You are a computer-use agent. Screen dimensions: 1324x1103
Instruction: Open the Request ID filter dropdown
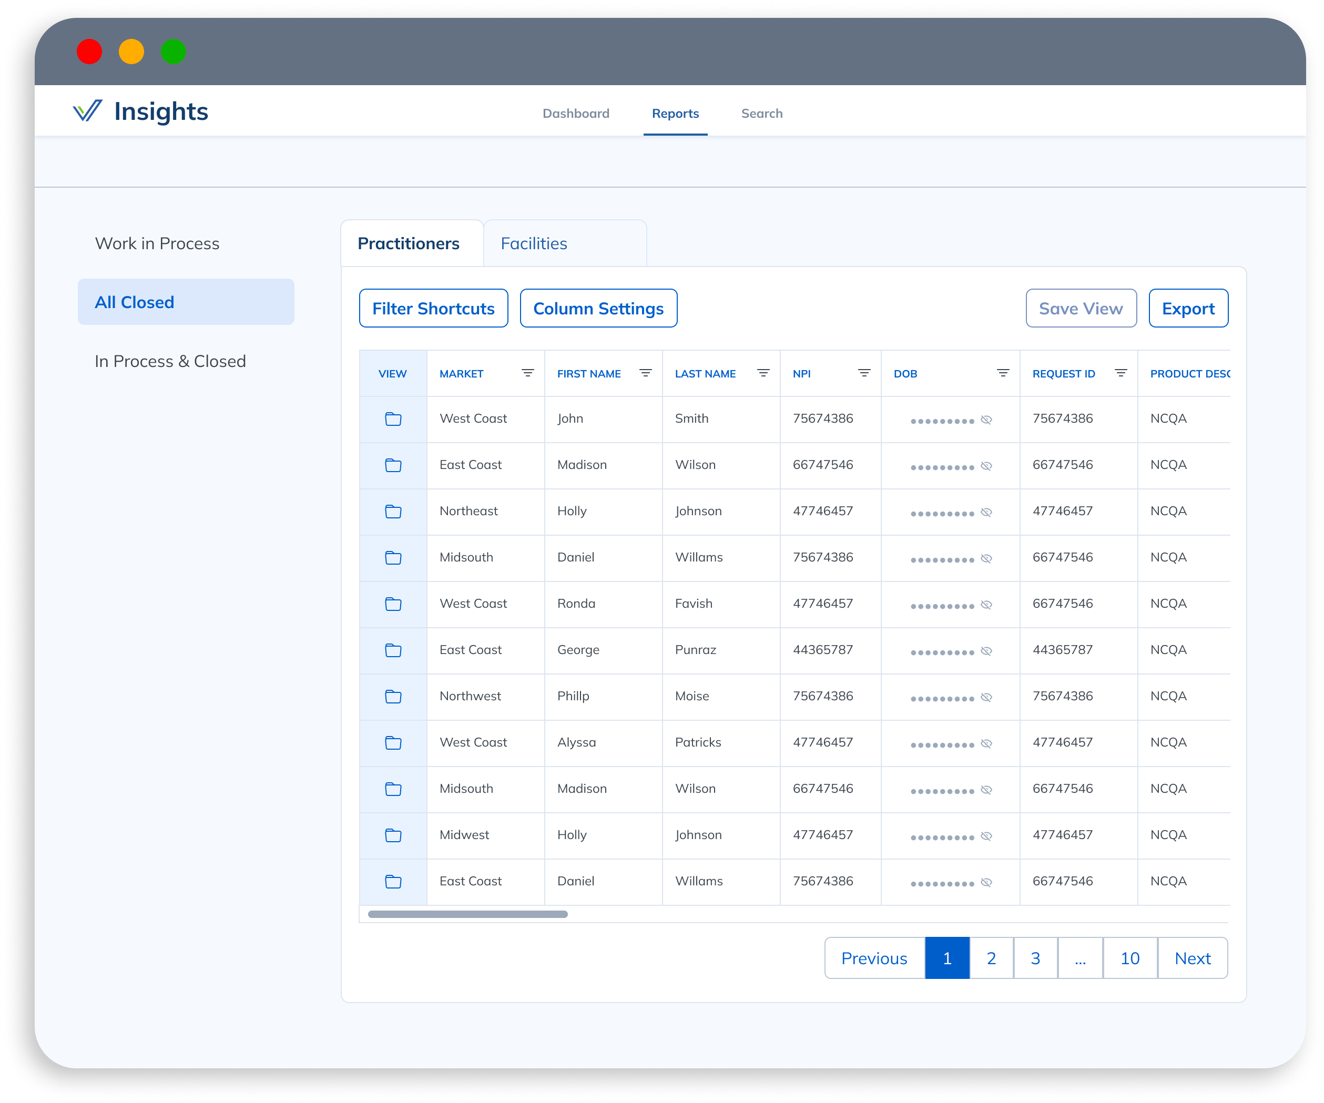(x=1122, y=373)
